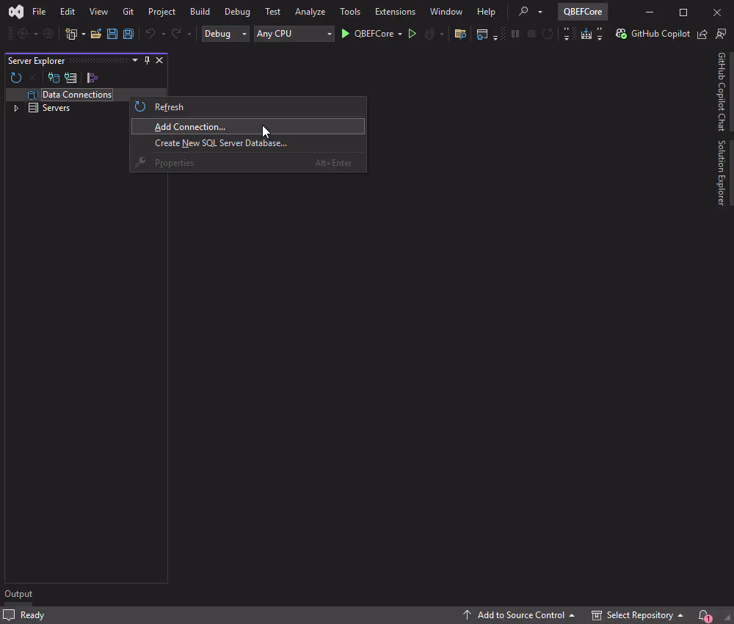
Task: Click the GitHub Copilot text label
Action: coord(660,34)
